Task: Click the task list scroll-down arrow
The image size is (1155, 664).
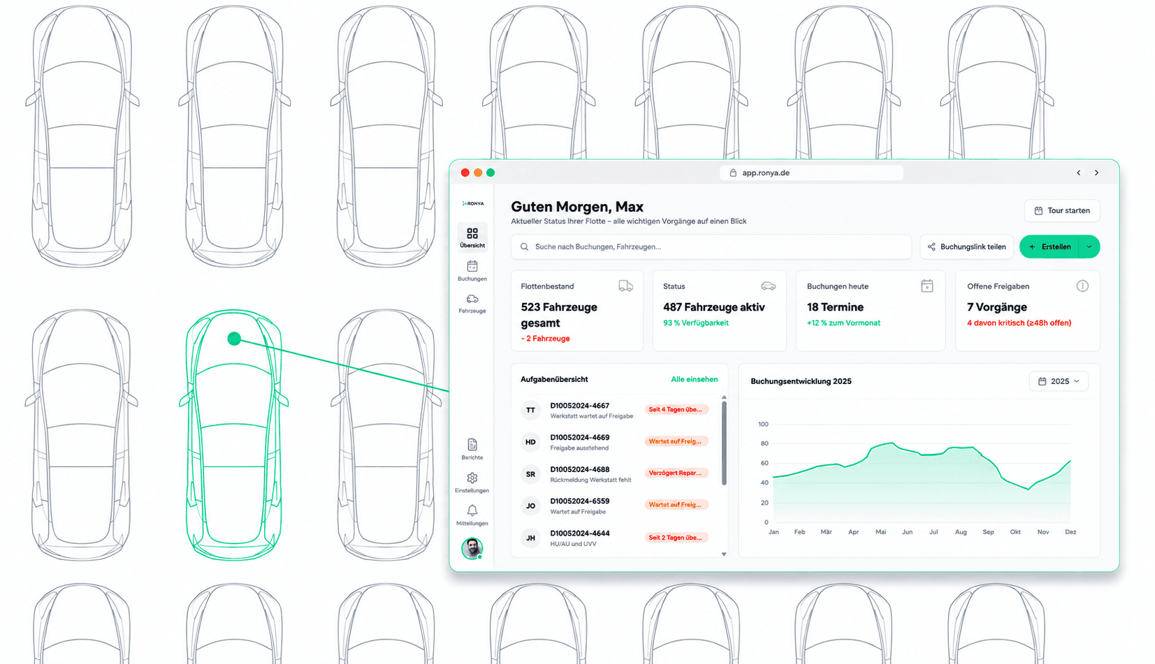Action: [x=724, y=554]
